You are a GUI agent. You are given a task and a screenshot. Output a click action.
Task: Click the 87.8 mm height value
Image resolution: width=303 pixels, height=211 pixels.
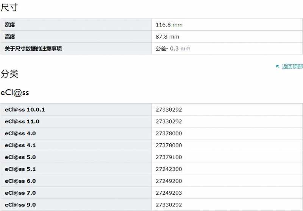point(167,37)
